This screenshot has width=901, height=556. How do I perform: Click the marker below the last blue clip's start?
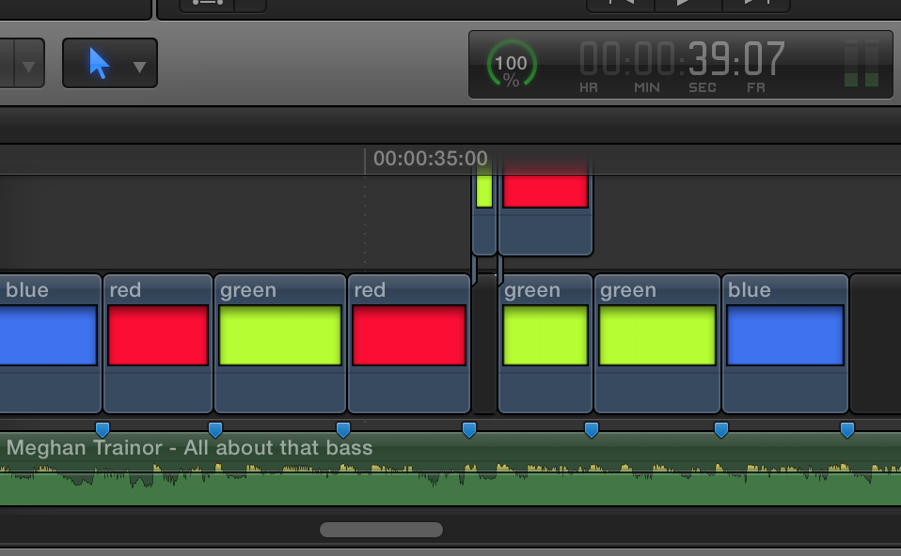tap(721, 430)
